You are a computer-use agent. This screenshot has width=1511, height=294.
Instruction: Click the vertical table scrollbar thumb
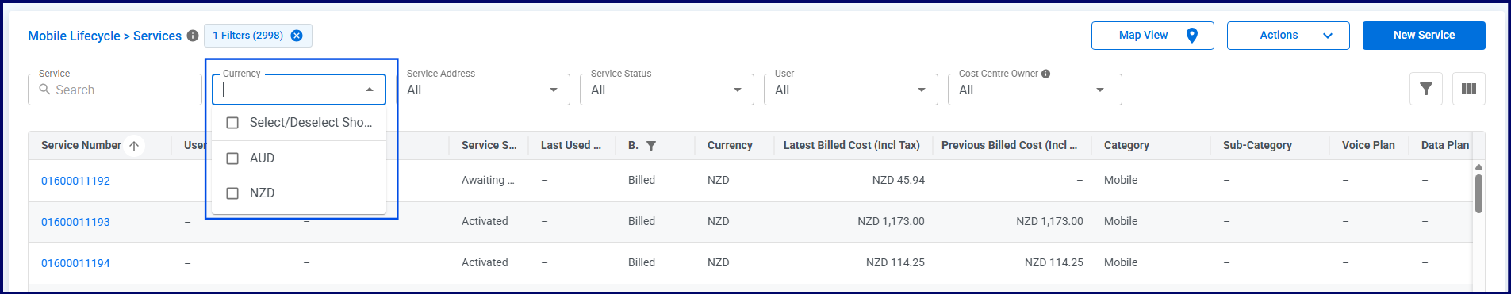(1478, 193)
